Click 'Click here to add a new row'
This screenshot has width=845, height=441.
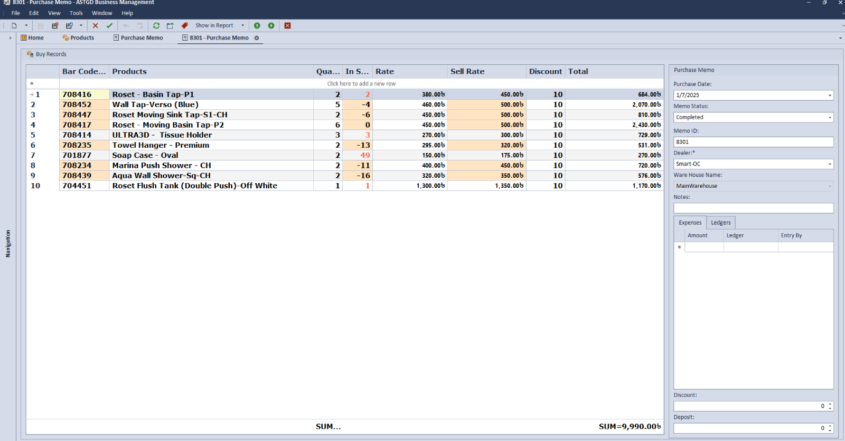(x=361, y=84)
